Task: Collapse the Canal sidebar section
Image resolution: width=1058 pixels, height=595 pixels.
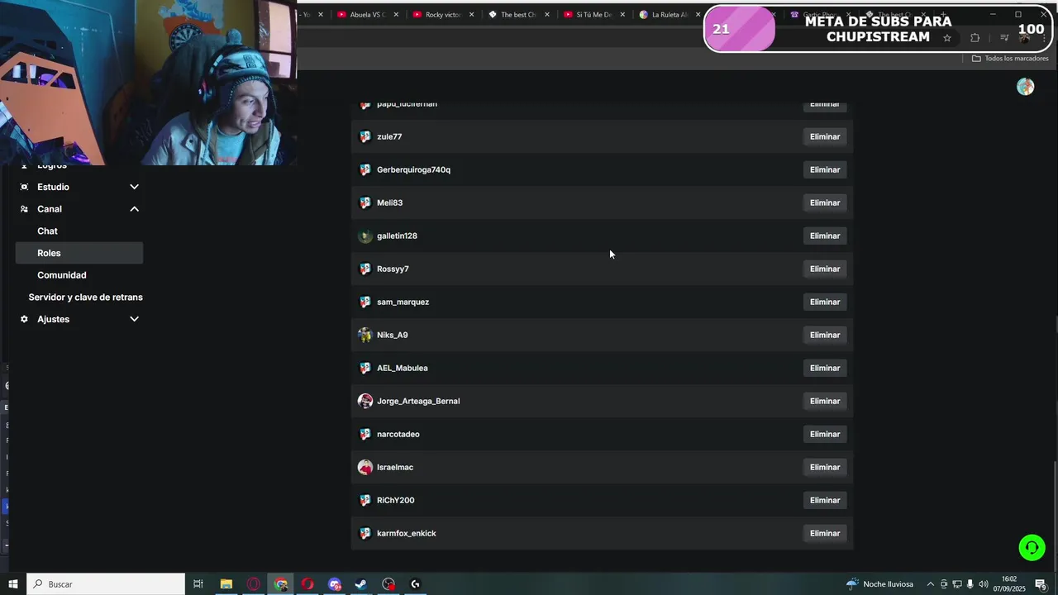Action: pos(134,209)
